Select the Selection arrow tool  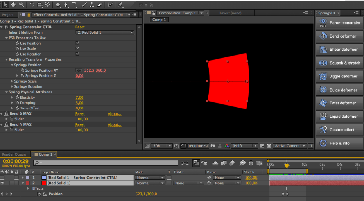[x=5, y=4]
